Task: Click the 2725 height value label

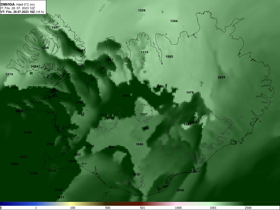Action: 90,146
